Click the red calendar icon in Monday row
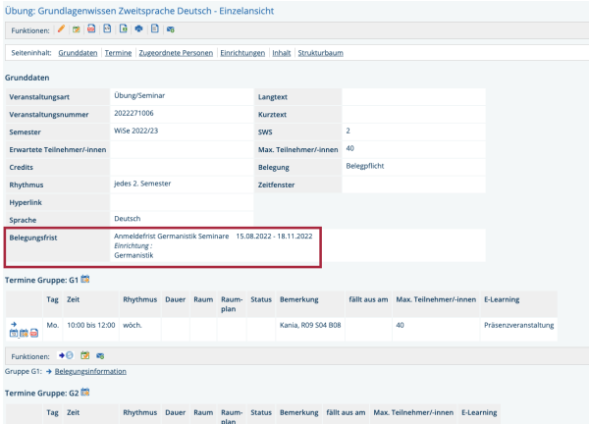This screenshot has width=589, height=424. [34, 335]
